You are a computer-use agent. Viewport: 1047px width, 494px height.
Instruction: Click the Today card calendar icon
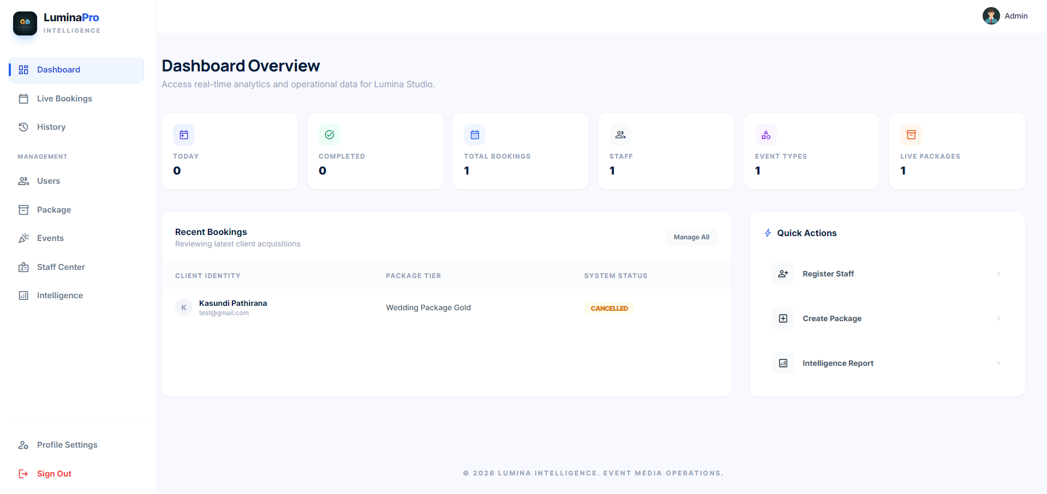(x=184, y=135)
